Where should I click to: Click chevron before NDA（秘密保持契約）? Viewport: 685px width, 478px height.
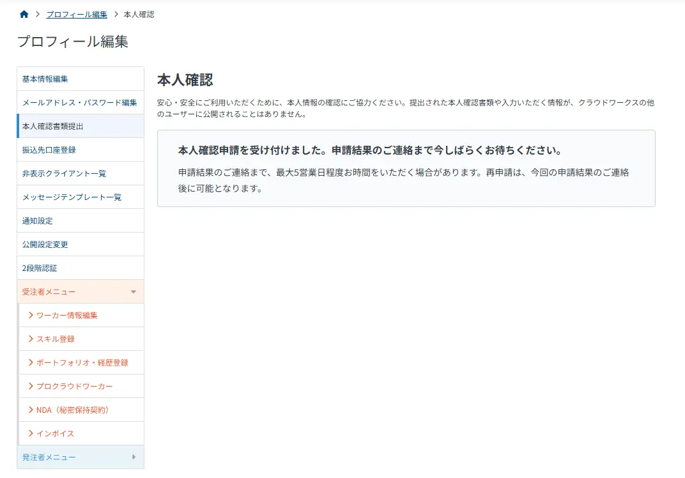31,410
